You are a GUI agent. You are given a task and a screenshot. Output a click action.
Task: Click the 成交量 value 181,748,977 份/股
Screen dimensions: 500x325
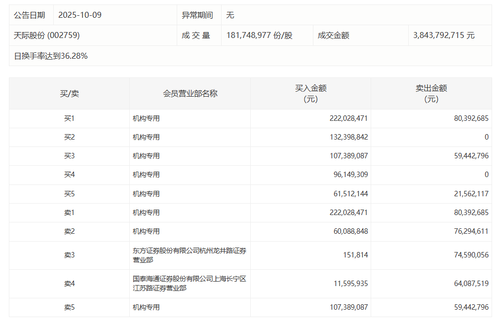click(x=259, y=36)
